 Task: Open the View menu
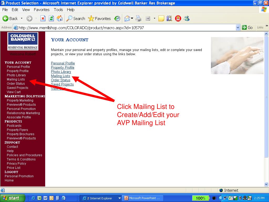(26, 10)
